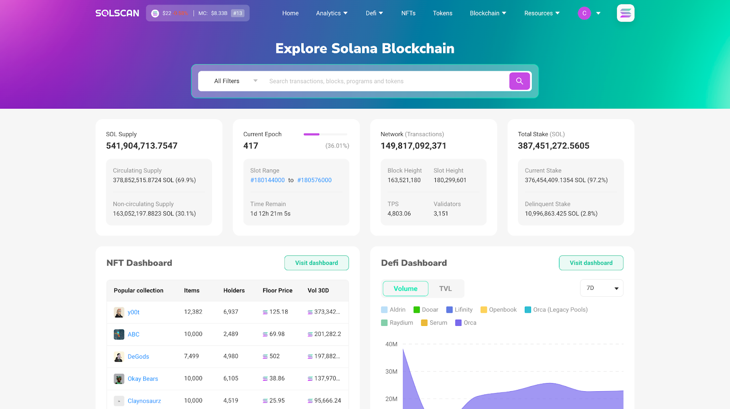Click the SOL price coin icon
The width and height of the screenshot is (730, 409).
coord(155,13)
